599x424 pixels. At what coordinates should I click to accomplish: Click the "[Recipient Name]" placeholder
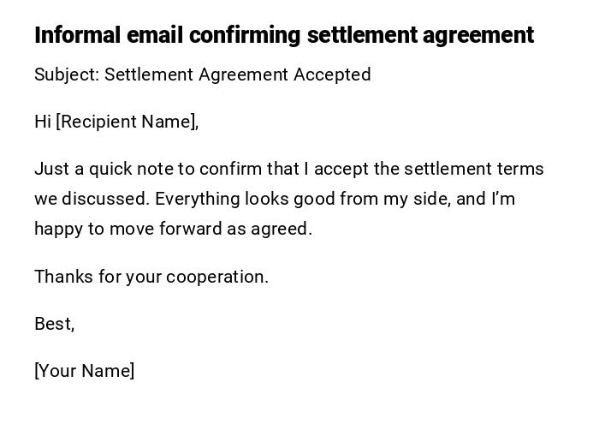127,122
